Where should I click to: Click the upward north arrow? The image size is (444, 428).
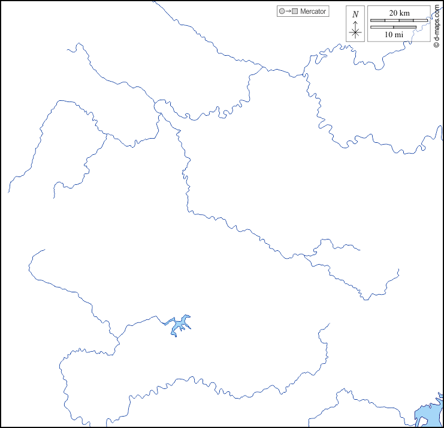tap(355, 23)
